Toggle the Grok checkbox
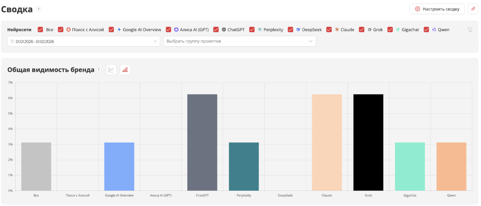 click(x=361, y=30)
